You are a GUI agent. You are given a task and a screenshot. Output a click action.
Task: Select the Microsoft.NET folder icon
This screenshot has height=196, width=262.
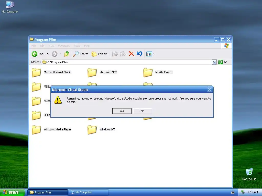click(x=92, y=72)
